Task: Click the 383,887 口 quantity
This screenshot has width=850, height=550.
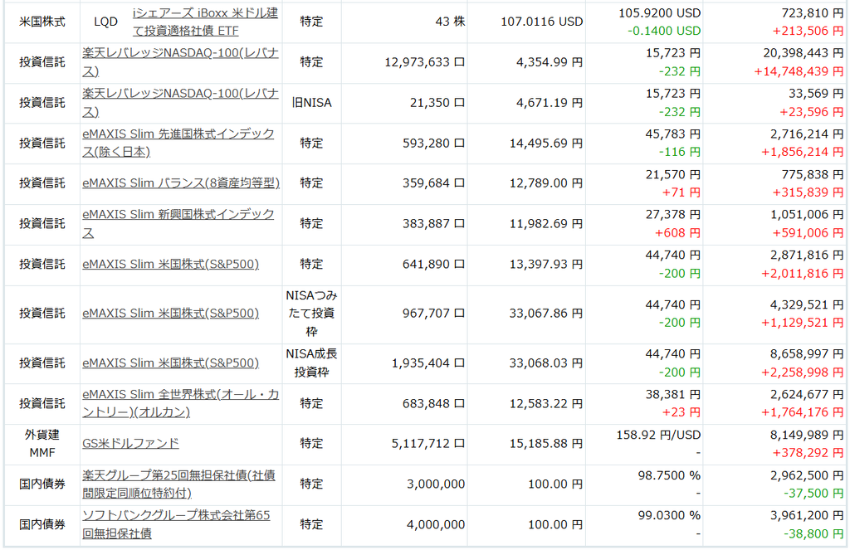Action: click(x=433, y=223)
